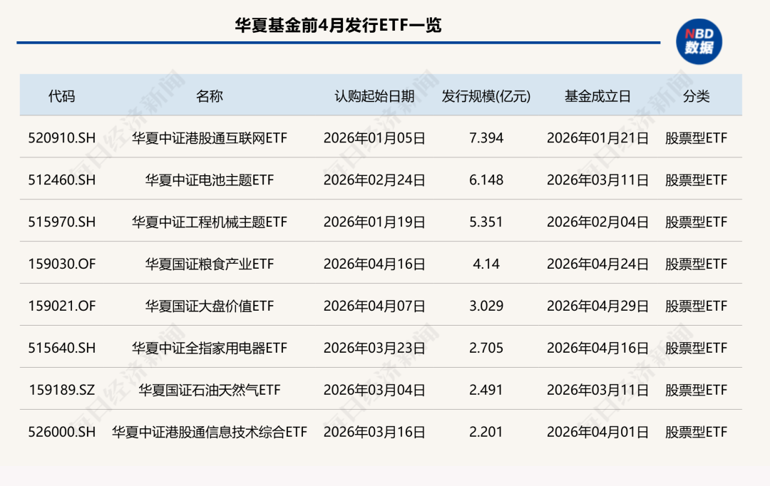Click the title 华夏基金前4月发行ETF一览
This screenshot has height=486, width=770.
[338, 25]
